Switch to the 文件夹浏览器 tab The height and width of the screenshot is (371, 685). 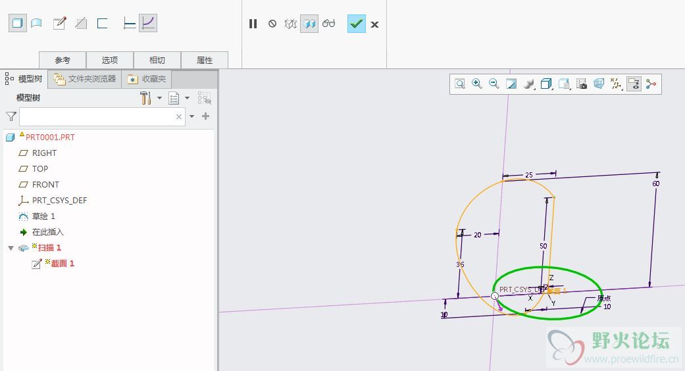click(85, 79)
